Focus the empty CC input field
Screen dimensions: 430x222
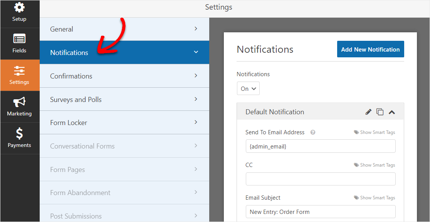pyautogui.click(x=321, y=179)
